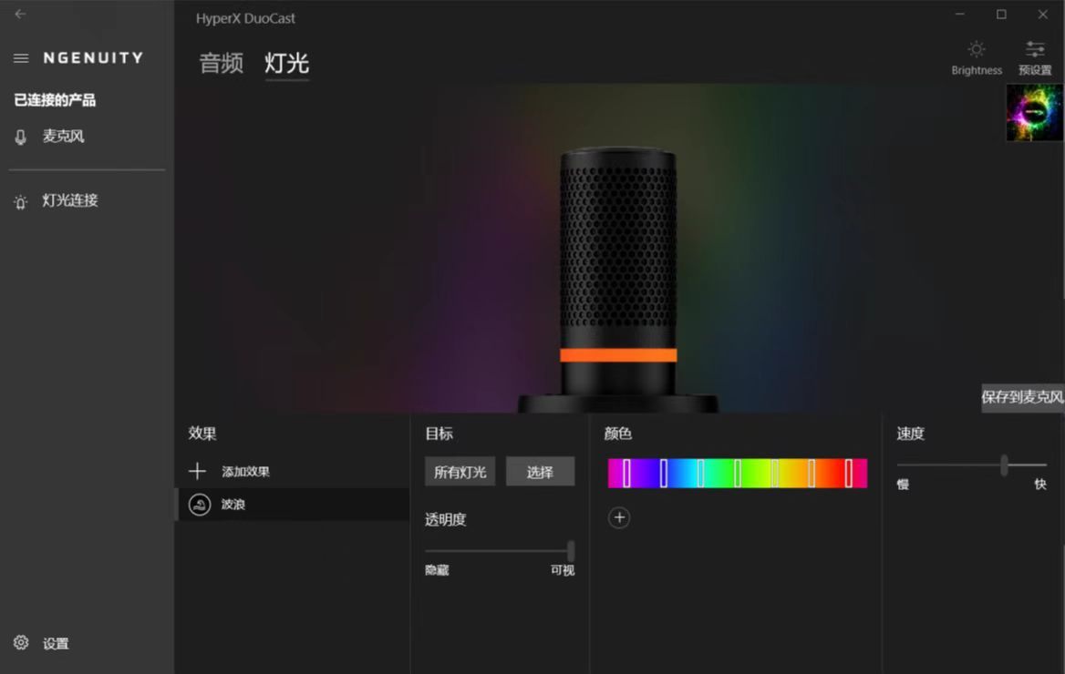Click the 灯光连接 light bulb icon
This screenshot has height=674, width=1065.
[x=21, y=201]
